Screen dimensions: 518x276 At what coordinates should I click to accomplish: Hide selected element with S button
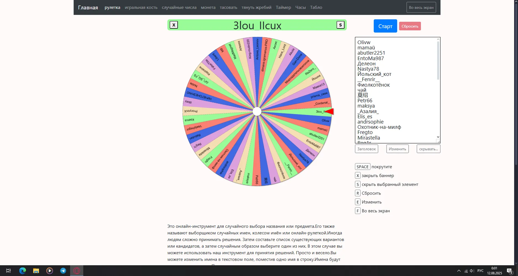coord(340,25)
